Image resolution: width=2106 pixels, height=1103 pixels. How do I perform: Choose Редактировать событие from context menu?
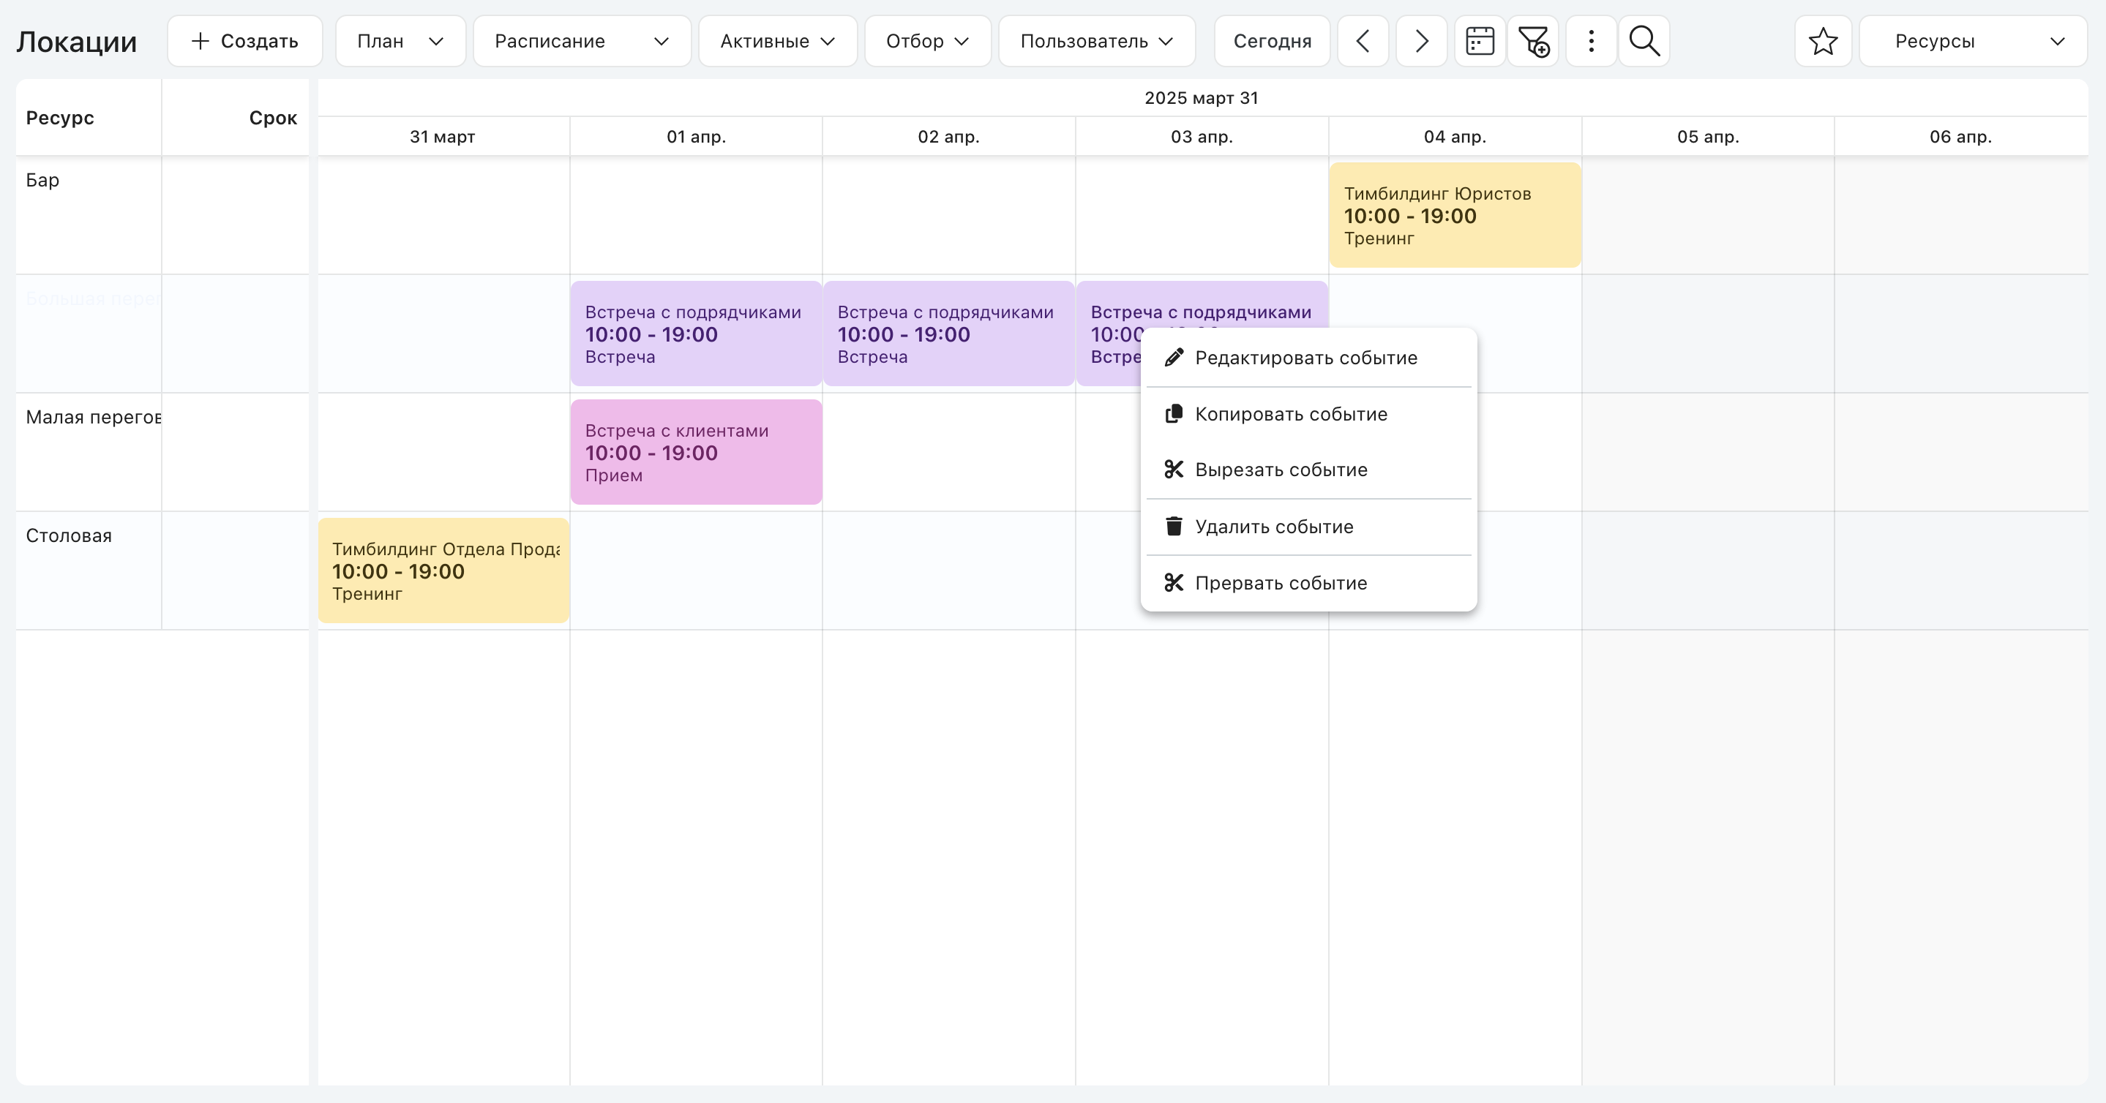tap(1308, 358)
